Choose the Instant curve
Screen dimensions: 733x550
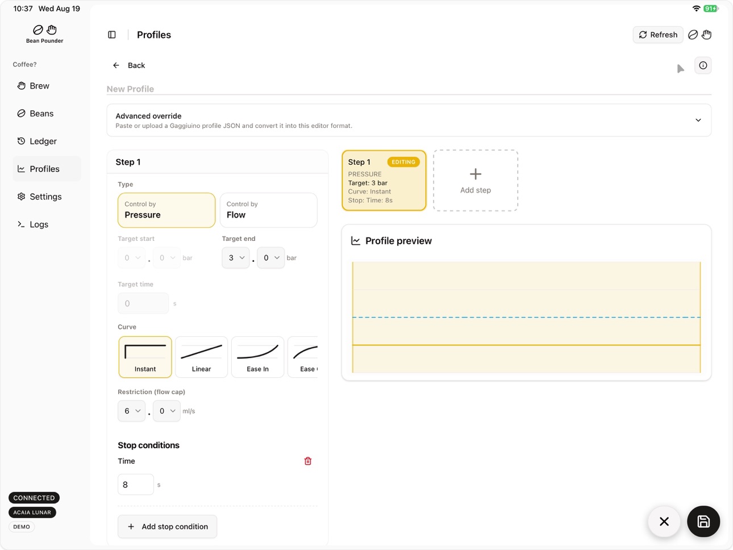click(x=145, y=357)
